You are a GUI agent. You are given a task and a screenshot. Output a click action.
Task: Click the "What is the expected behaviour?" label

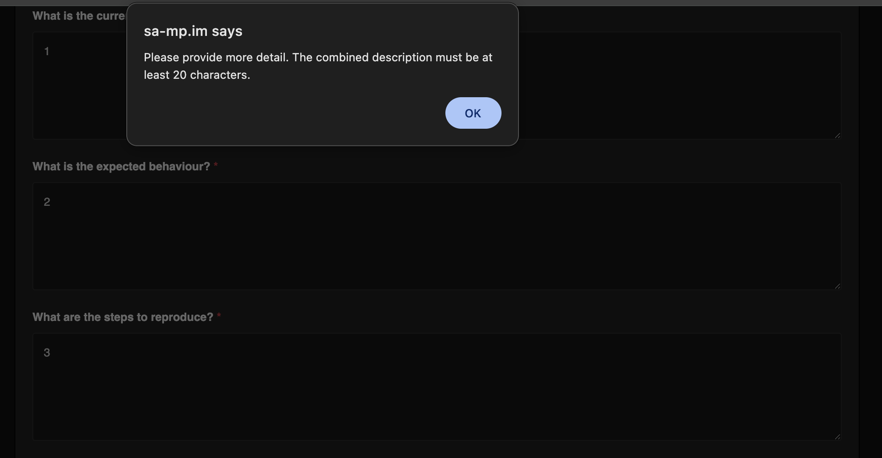121,167
